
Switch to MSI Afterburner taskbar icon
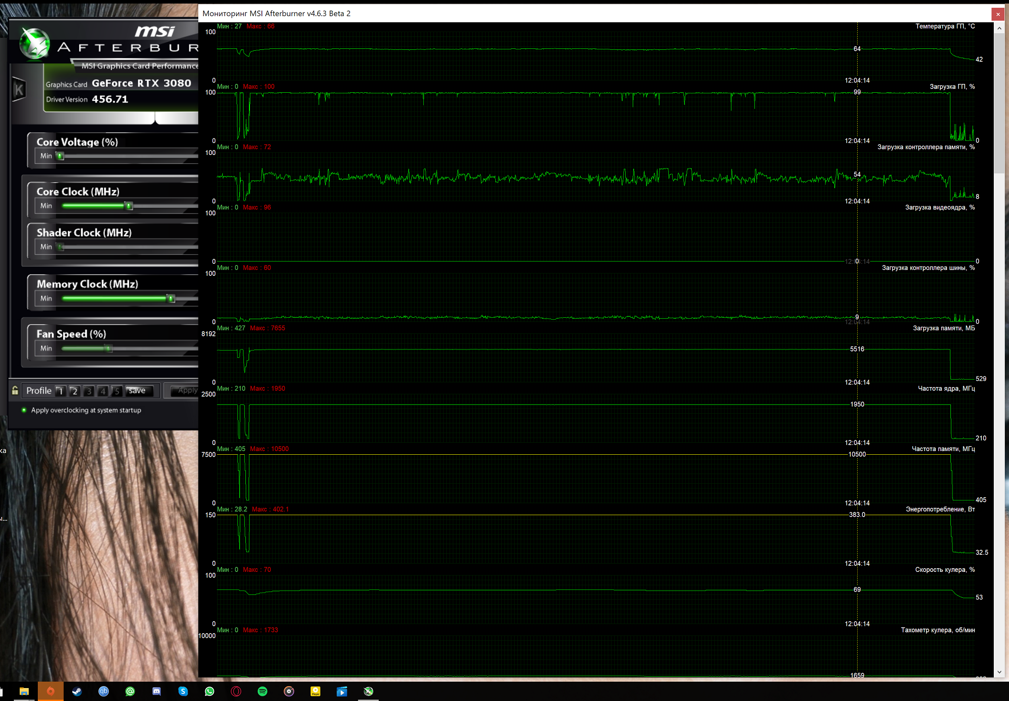click(x=368, y=691)
